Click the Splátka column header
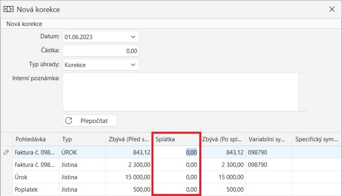Screen dimensions: 342x196 coord(175,139)
